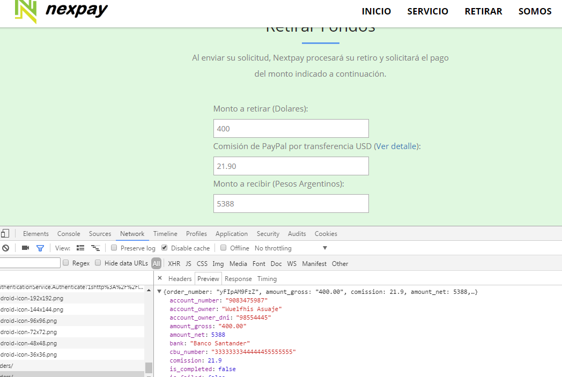Screen dimensions: 562x377
Task: Show the Response tab of the request
Action: pyautogui.click(x=238, y=278)
